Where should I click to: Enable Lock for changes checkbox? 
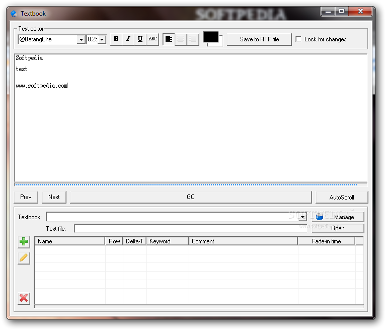coord(298,39)
